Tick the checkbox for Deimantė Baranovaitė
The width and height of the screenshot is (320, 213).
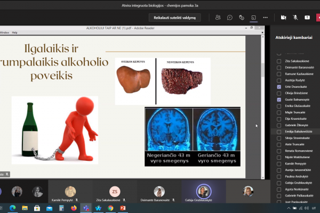(279, 68)
